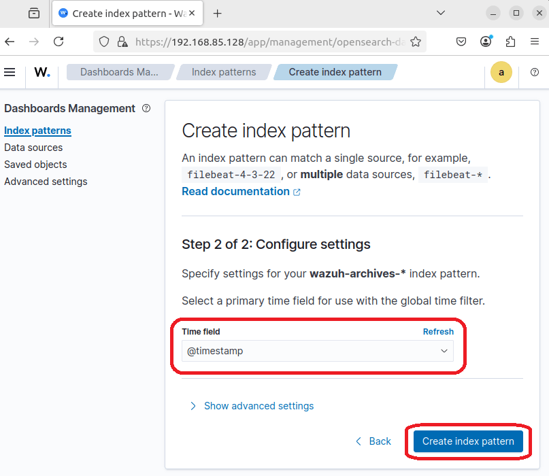Open Firefox application menu

(x=535, y=41)
